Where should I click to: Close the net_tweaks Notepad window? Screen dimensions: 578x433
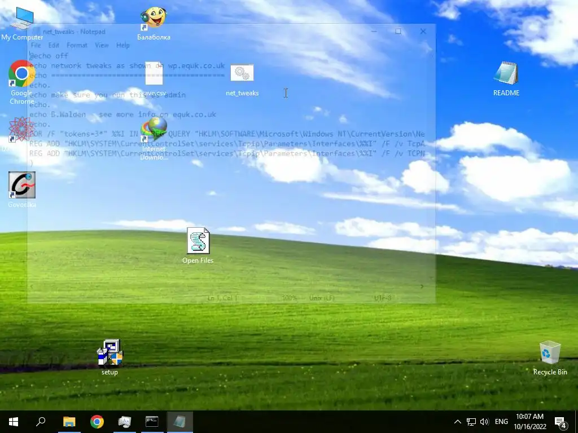pos(423,32)
